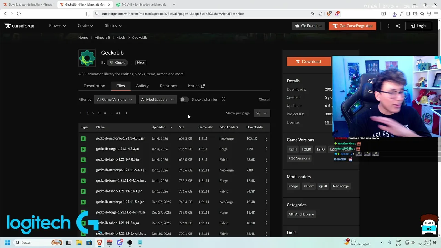Open the API And Library category tag
Screen dimensions: 441x248
[301, 214]
